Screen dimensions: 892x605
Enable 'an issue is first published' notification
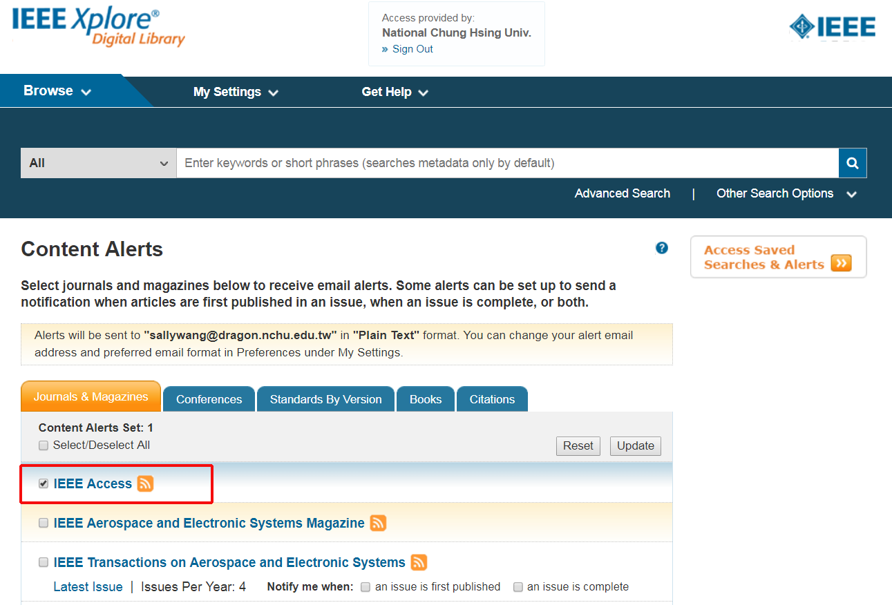click(x=366, y=587)
